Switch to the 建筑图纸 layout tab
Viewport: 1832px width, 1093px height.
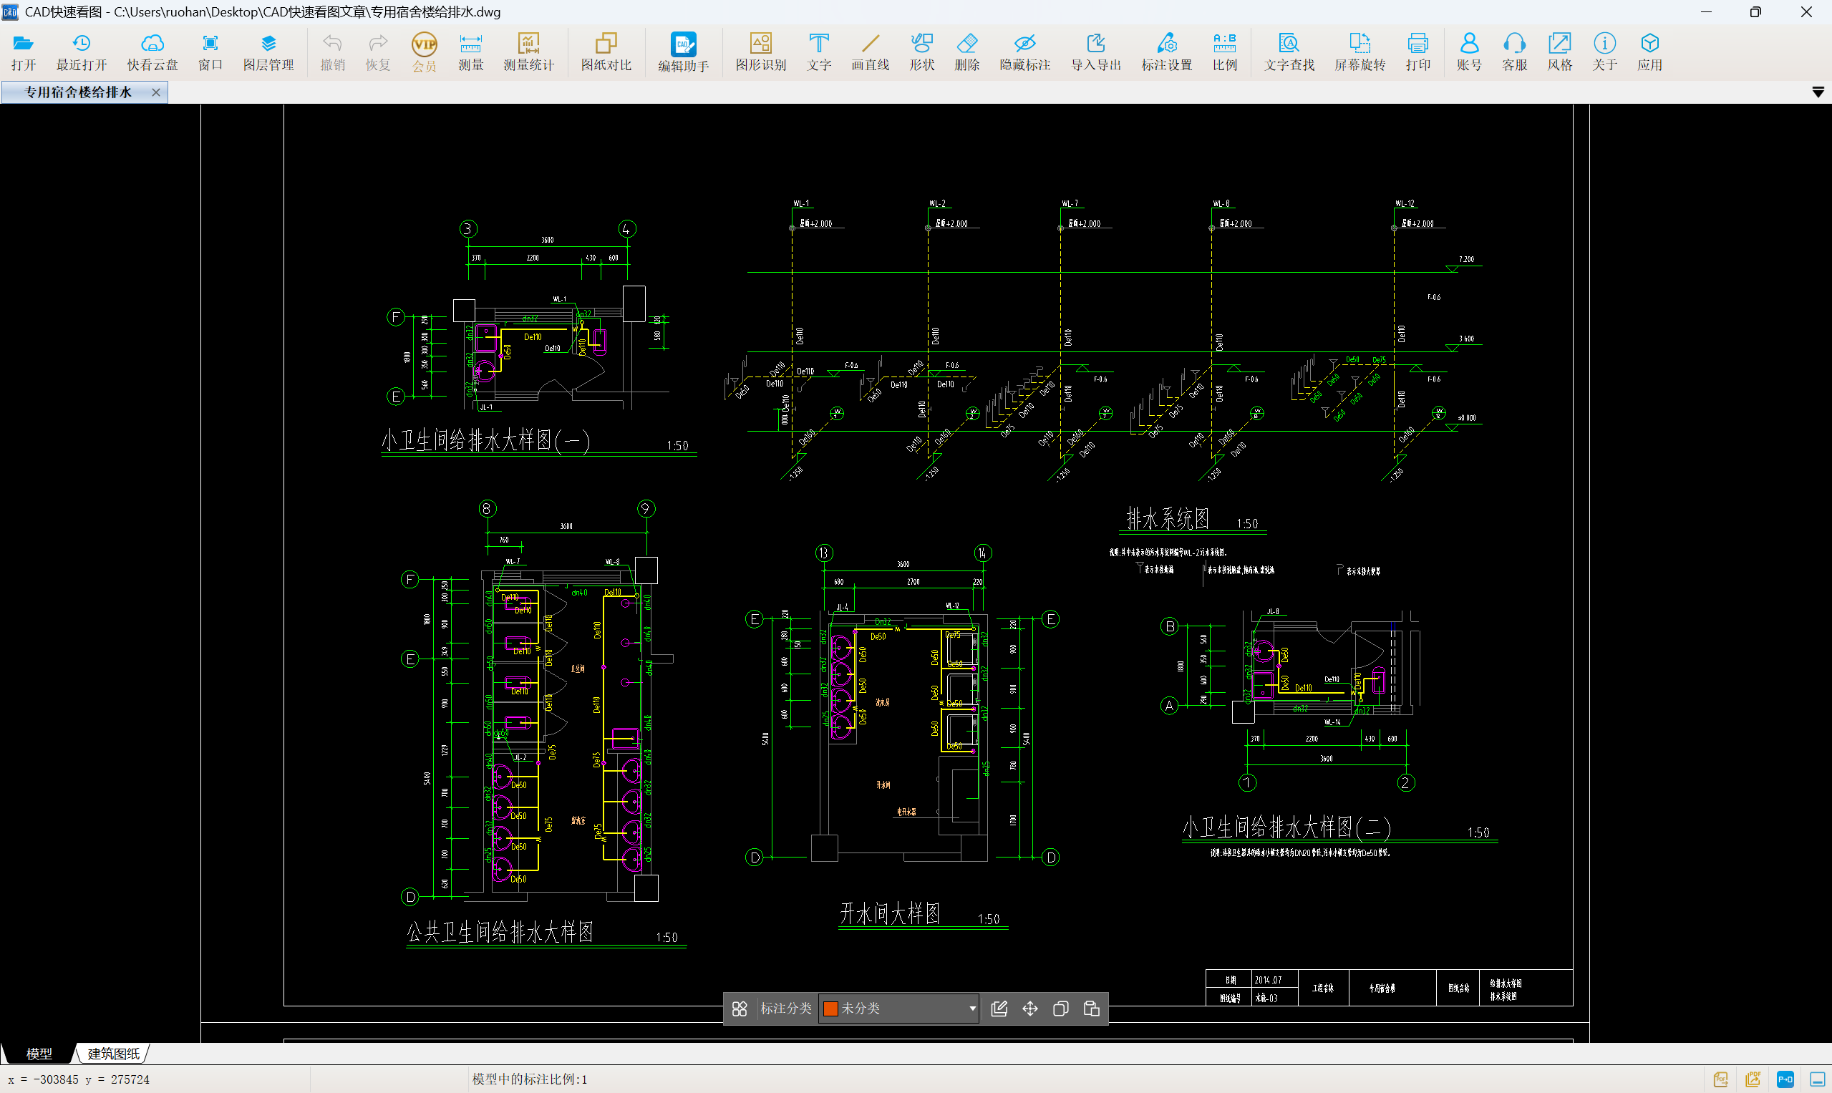tap(113, 1053)
